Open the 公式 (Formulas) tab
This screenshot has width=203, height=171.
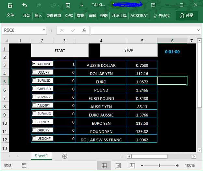[x=69, y=16]
